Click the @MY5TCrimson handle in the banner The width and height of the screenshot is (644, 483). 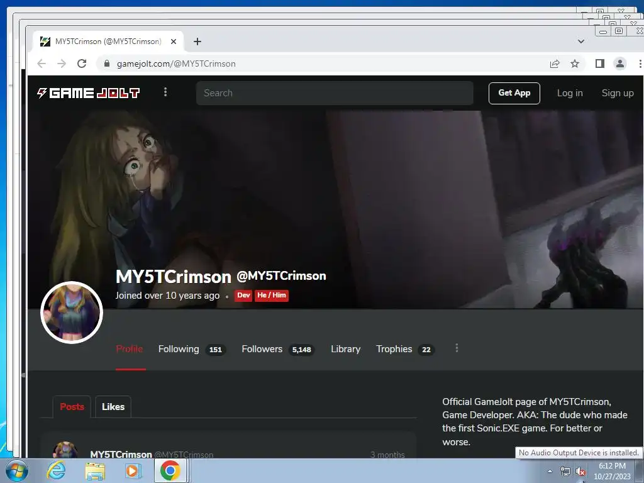tap(281, 276)
